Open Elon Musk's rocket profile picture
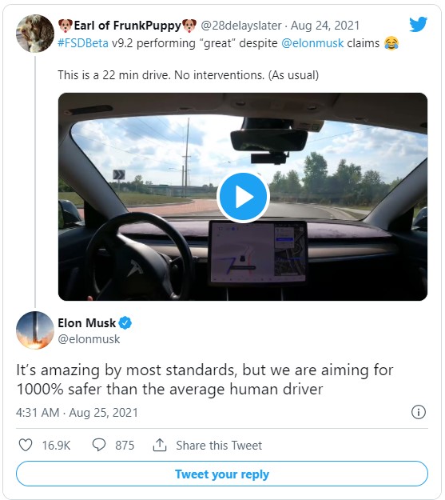 [x=35, y=330]
